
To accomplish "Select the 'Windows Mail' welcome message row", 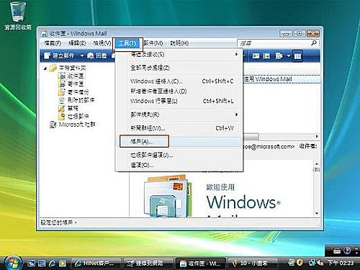I will [282, 79].
